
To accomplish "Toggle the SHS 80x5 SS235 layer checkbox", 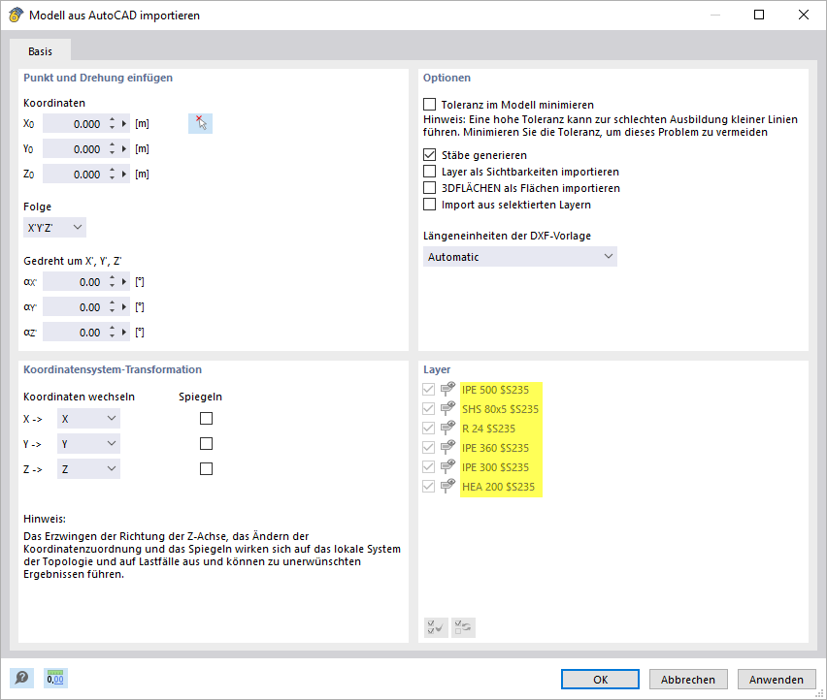I will [428, 409].
